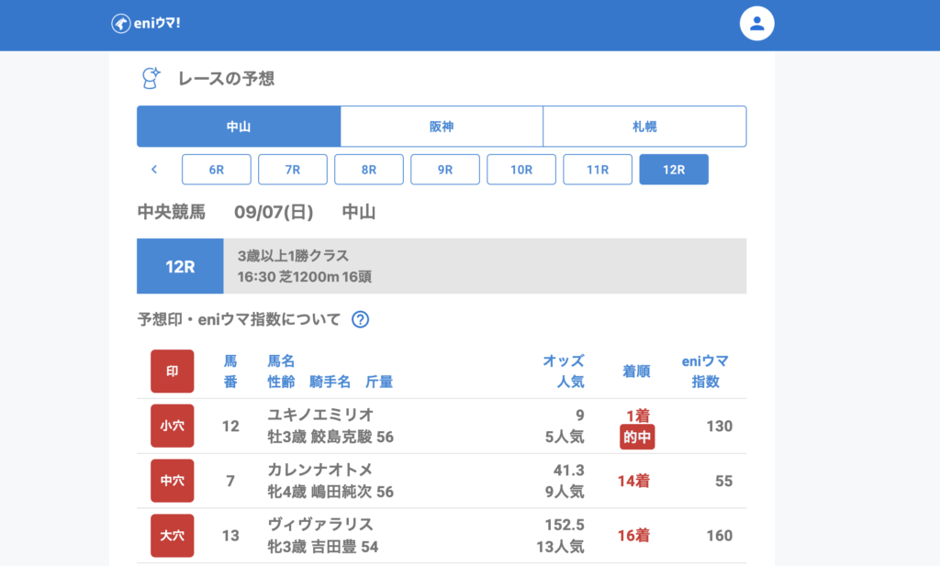Go to previous races with left chevron

click(154, 170)
